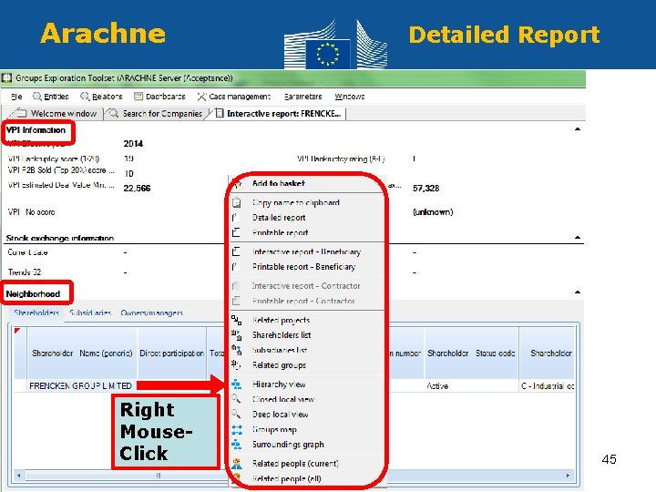Click the horizontal scrollbar thumb

click(x=159, y=476)
